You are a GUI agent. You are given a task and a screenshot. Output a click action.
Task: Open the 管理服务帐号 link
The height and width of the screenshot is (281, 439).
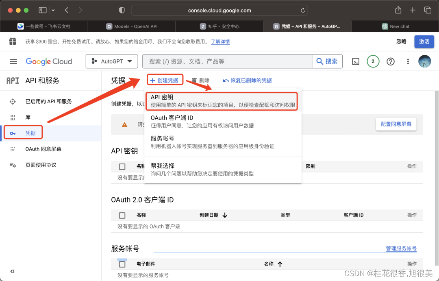pos(401,248)
